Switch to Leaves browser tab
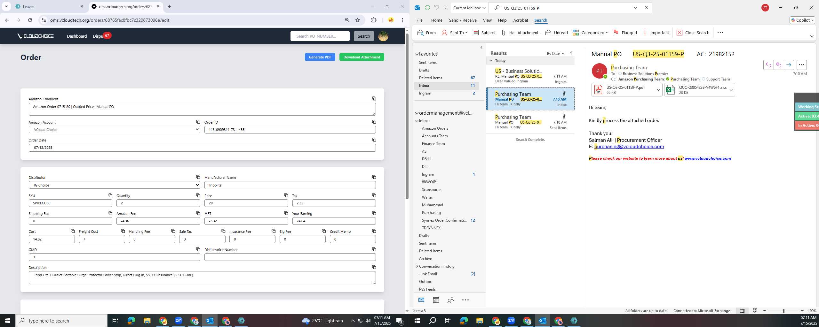 pyautogui.click(x=50, y=6)
